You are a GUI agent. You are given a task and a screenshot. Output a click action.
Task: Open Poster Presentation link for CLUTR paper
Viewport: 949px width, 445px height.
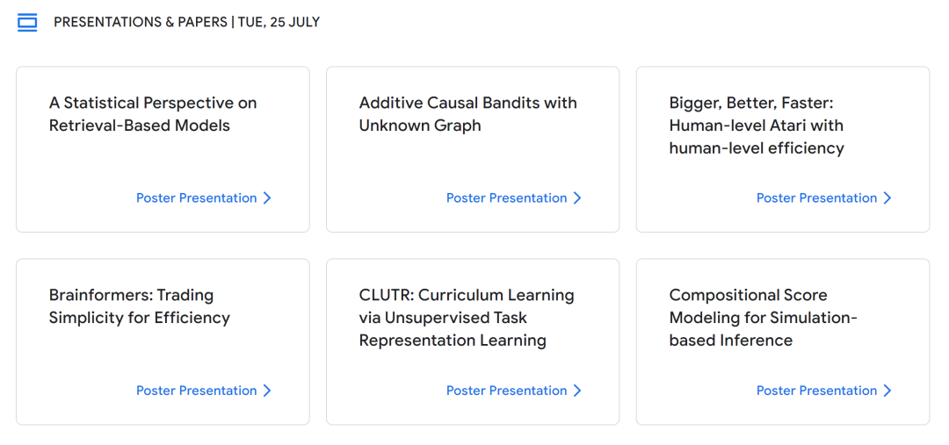[507, 391]
